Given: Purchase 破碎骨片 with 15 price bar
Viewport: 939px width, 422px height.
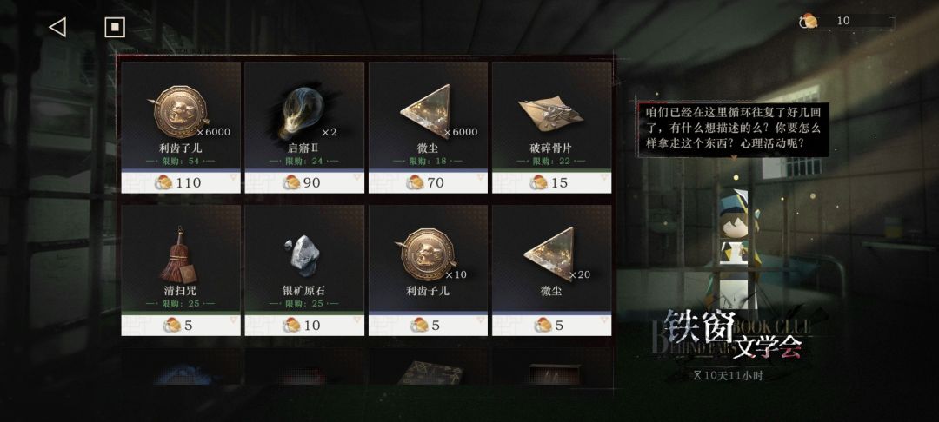Looking at the screenshot, I should coord(551,182).
